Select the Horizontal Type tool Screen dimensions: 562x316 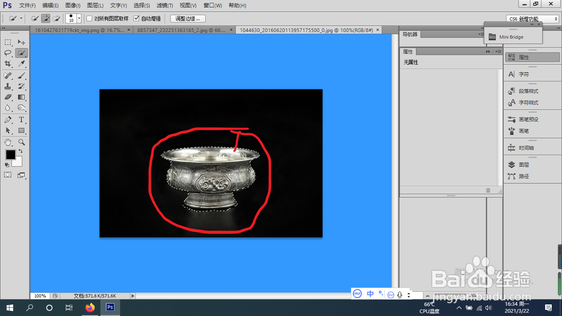pos(21,120)
